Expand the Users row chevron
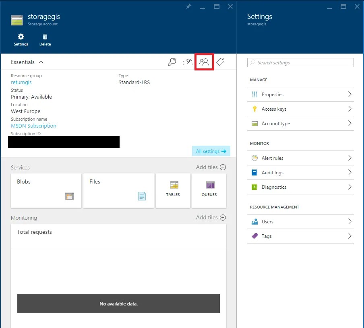 pyautogui.click(x=350, y=221)
